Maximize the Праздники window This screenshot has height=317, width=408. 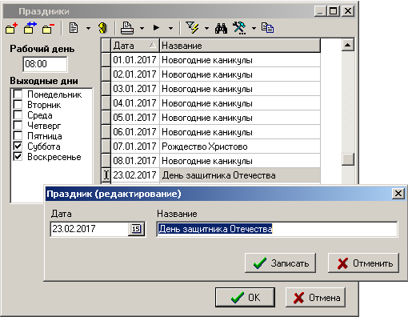[334, 11]
